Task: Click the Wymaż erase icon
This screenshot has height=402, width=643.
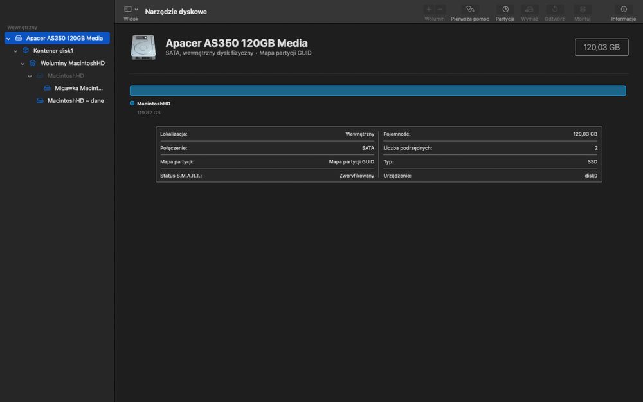Action: [529, 9]
